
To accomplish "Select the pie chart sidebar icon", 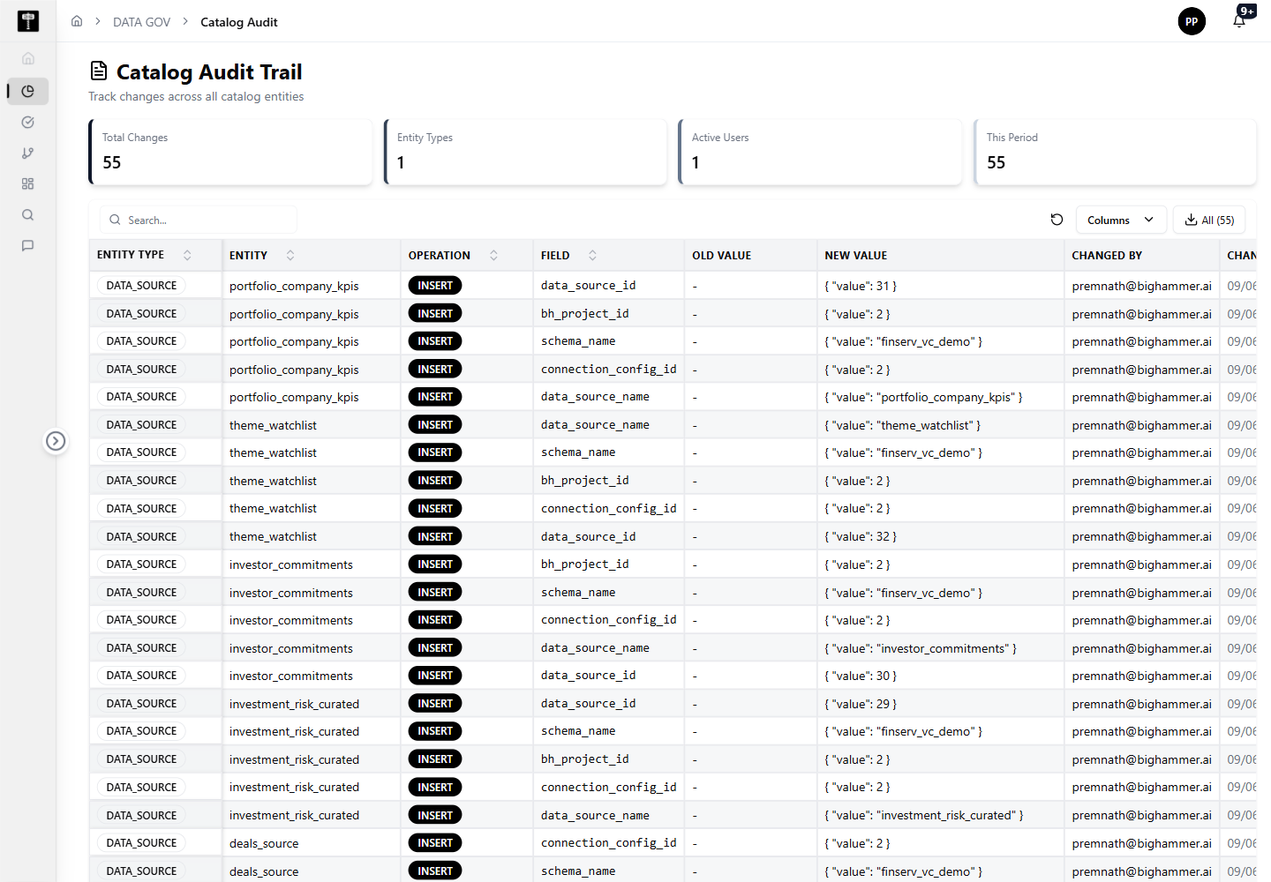I will pyautogui.click(x=28, y=91).
